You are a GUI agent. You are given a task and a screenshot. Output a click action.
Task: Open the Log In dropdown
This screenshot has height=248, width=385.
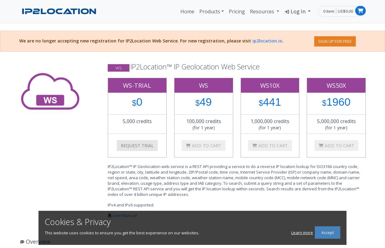297,11
